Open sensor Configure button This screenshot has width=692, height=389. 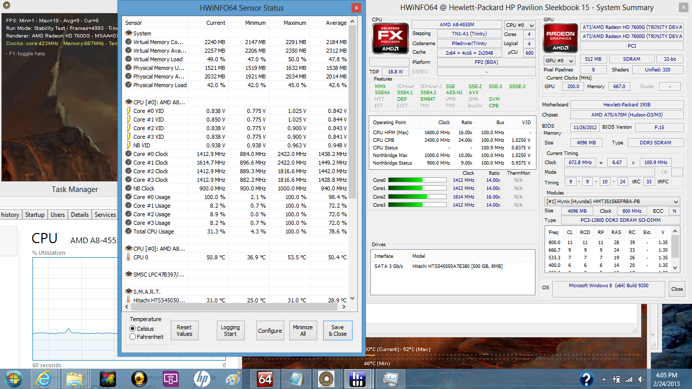tap(270, 331)
